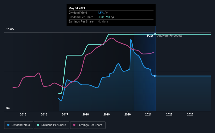Image resolution: width=215 pixels, height=133 pixels.
Task: Click the Dividend Yield tooltip row label
Action: [78, 13]
